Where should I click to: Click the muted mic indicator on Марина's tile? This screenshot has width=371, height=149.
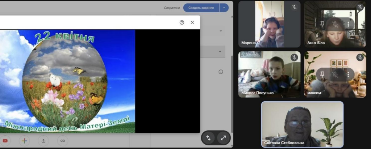(x=294, y=7)
